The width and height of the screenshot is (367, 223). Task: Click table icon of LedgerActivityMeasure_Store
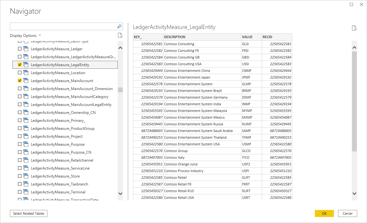(26, 176)
